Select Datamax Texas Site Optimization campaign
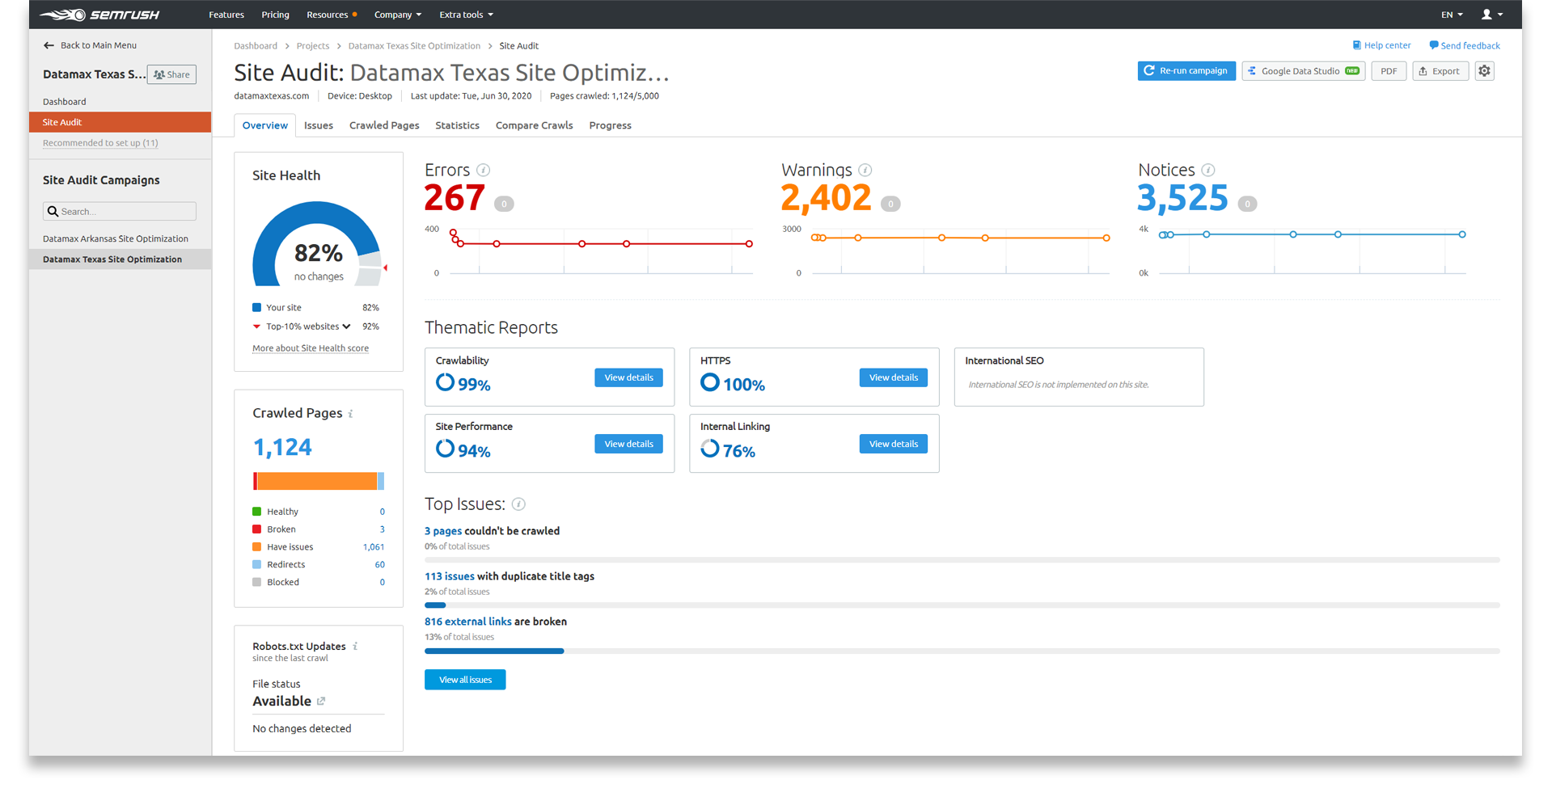Viewport: 1552px width, 801px height. click(120, 259)
